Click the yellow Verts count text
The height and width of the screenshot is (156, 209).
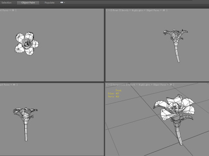pyautogui.click(x=114, y=96)
